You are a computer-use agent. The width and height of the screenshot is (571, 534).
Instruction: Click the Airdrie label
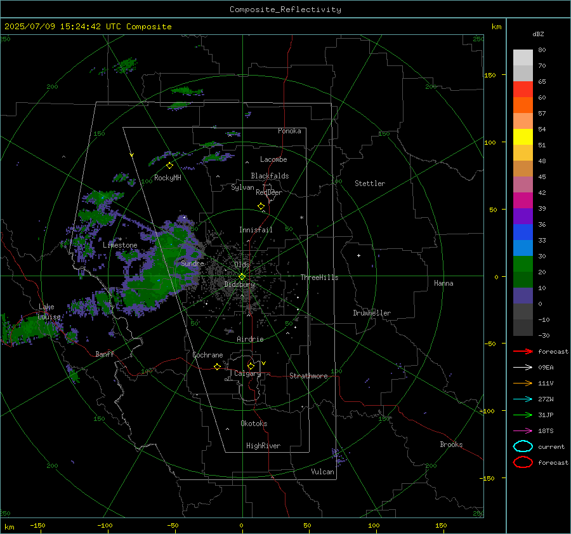click(250, 339)
